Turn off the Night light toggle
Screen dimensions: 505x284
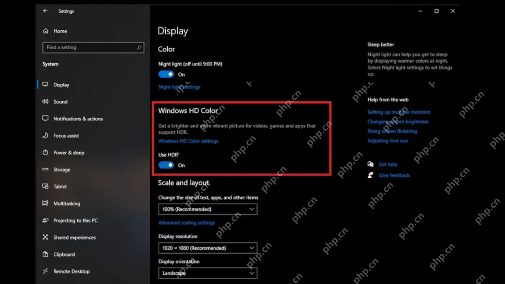pyautogui.click(x=166, y=74)
